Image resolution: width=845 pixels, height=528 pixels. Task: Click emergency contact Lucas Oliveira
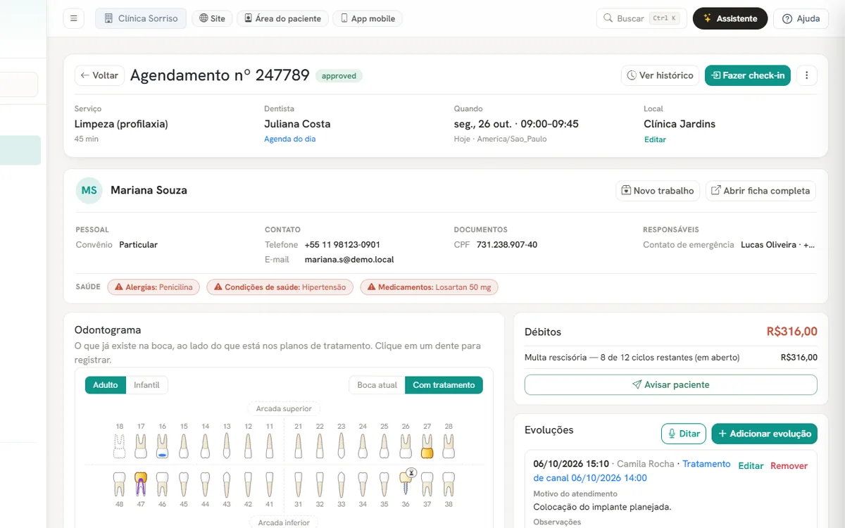[x=778, y=245]
